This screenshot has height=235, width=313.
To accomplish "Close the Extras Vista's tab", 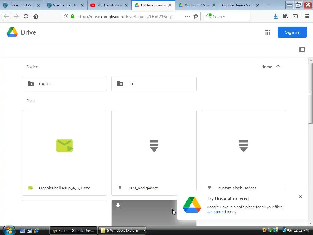I will pos(39,5).
